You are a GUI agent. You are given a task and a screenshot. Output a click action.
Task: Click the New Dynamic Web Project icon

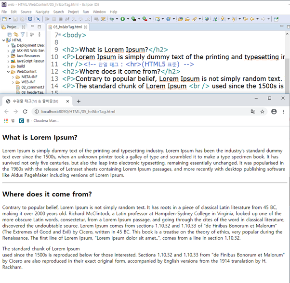coord(158,19)
